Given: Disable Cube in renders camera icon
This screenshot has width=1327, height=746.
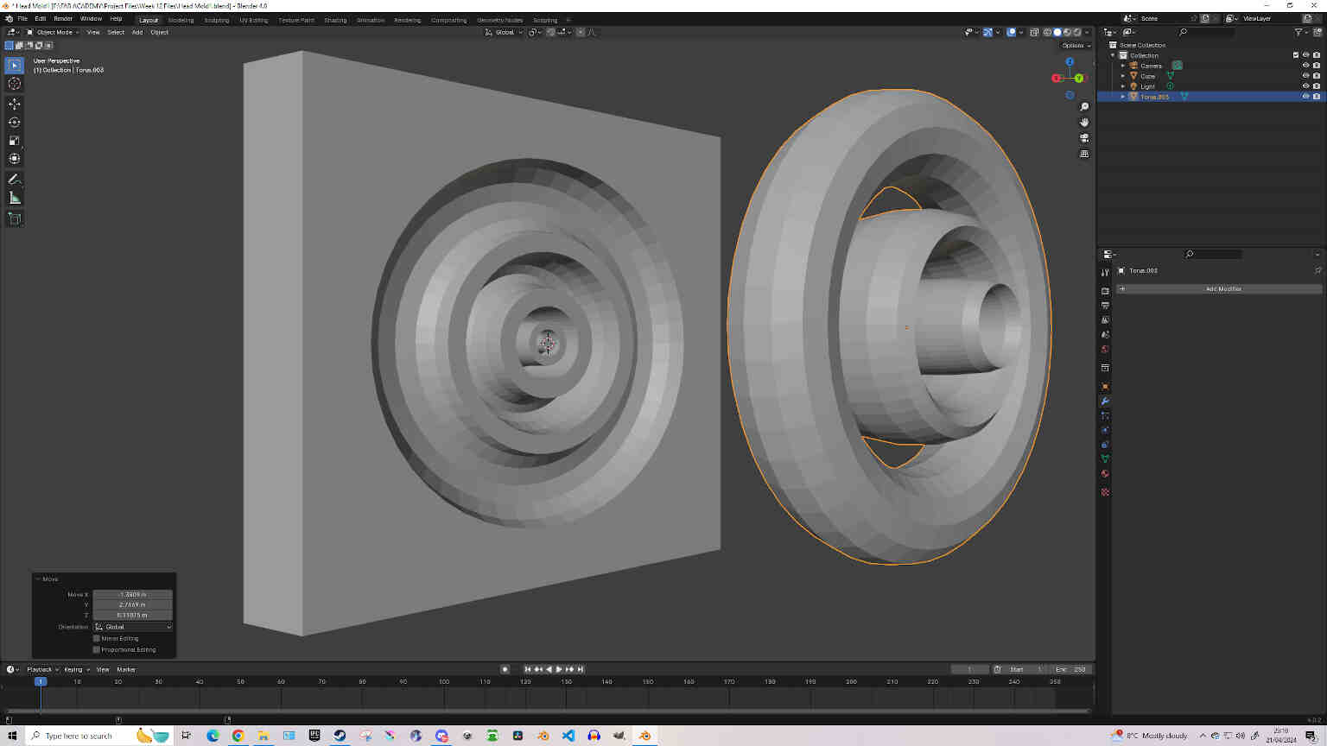Looking at the screenshot, I should [1316, 76].
